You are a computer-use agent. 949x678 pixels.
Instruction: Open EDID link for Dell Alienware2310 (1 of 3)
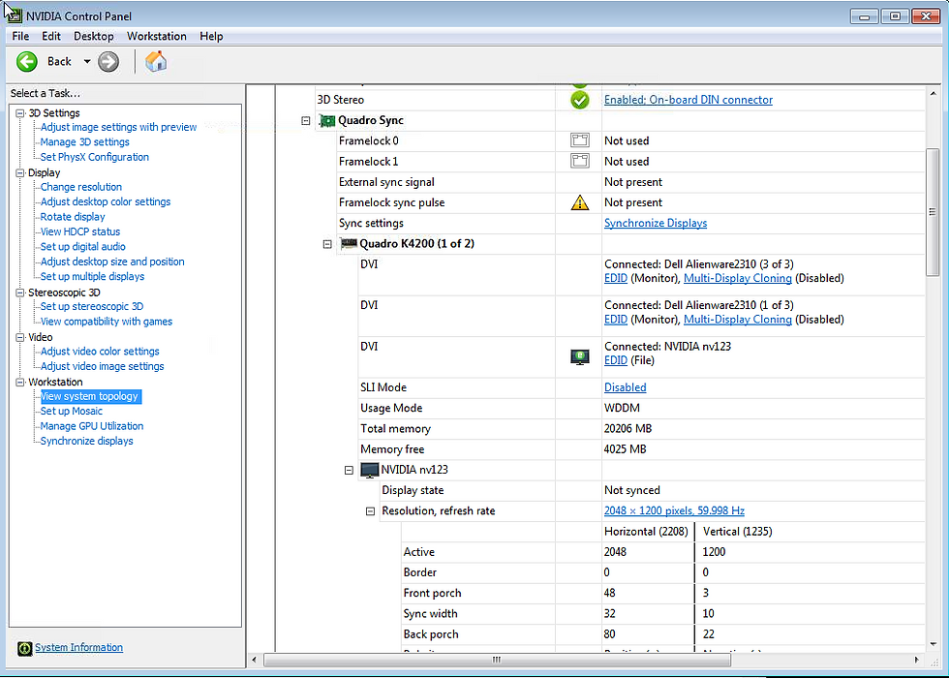click(616, 320)
